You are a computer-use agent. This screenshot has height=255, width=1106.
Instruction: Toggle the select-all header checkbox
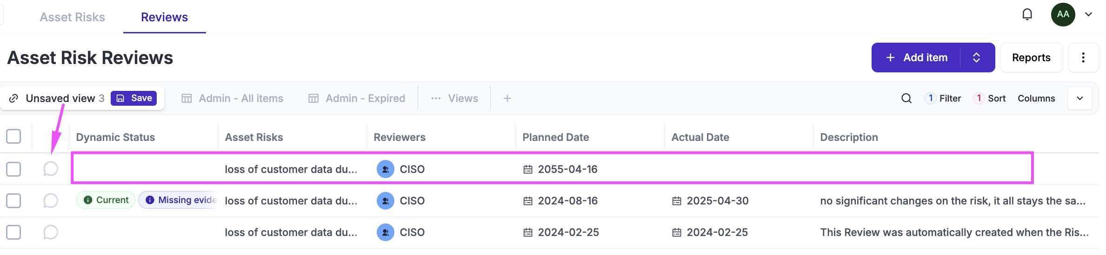point(13,137)
